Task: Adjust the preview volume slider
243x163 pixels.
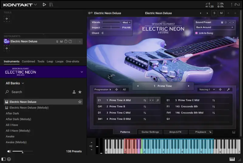Action: [22, 151]
